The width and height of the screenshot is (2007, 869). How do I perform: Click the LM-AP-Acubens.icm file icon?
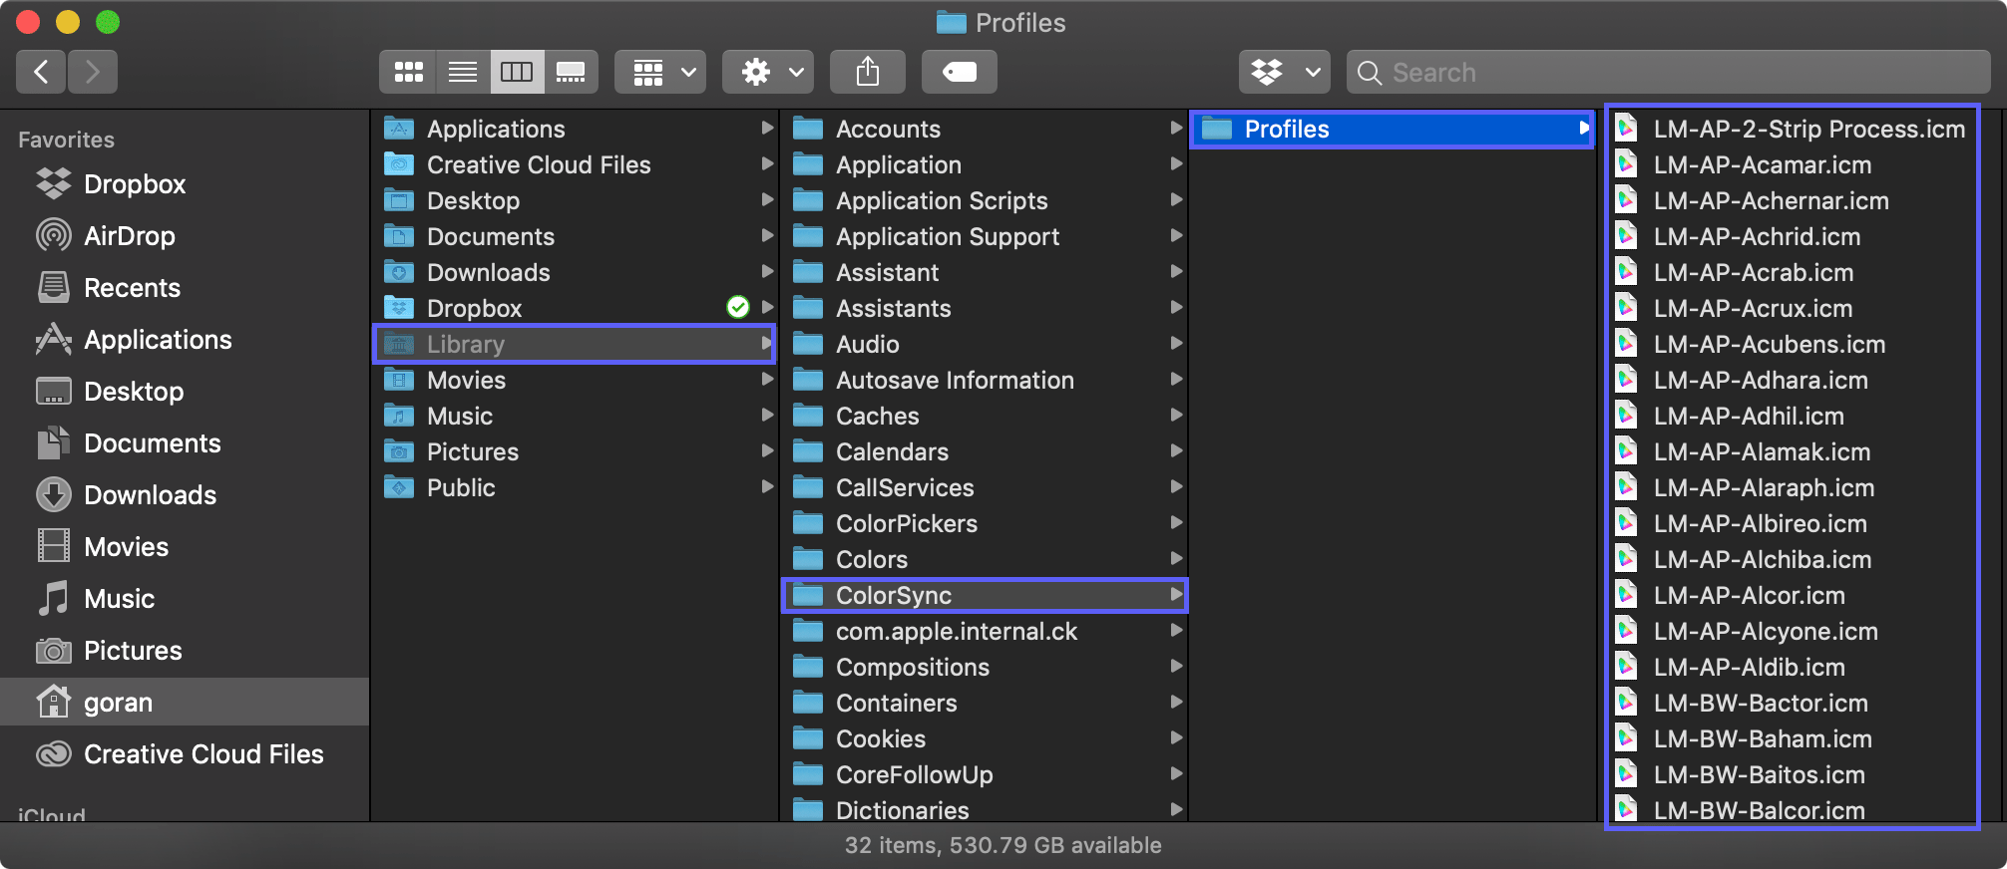click(1626, 344)
